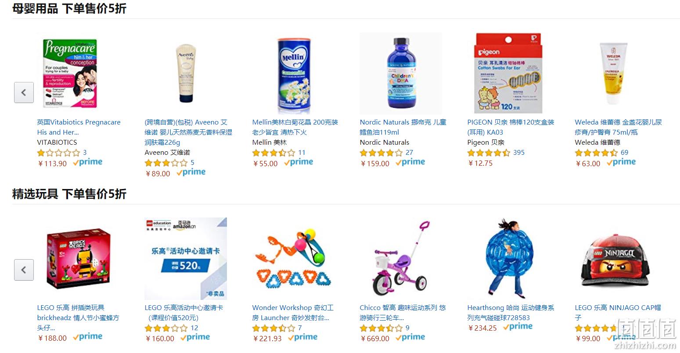This screenshot has height=353, width=680.
Task: Click Pigeon cotton swabs box image
Action: (508, 73)
